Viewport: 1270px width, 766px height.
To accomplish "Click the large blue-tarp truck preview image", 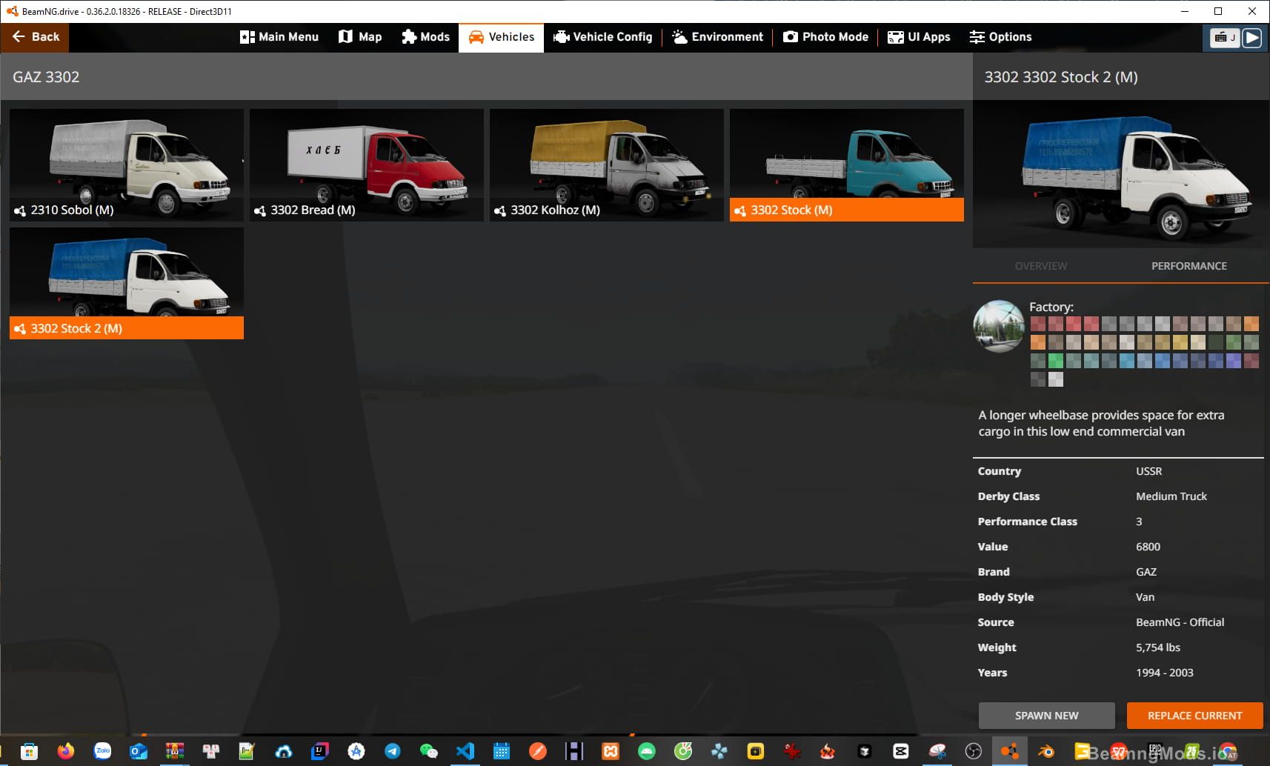I will click(x=1121, y=174).
